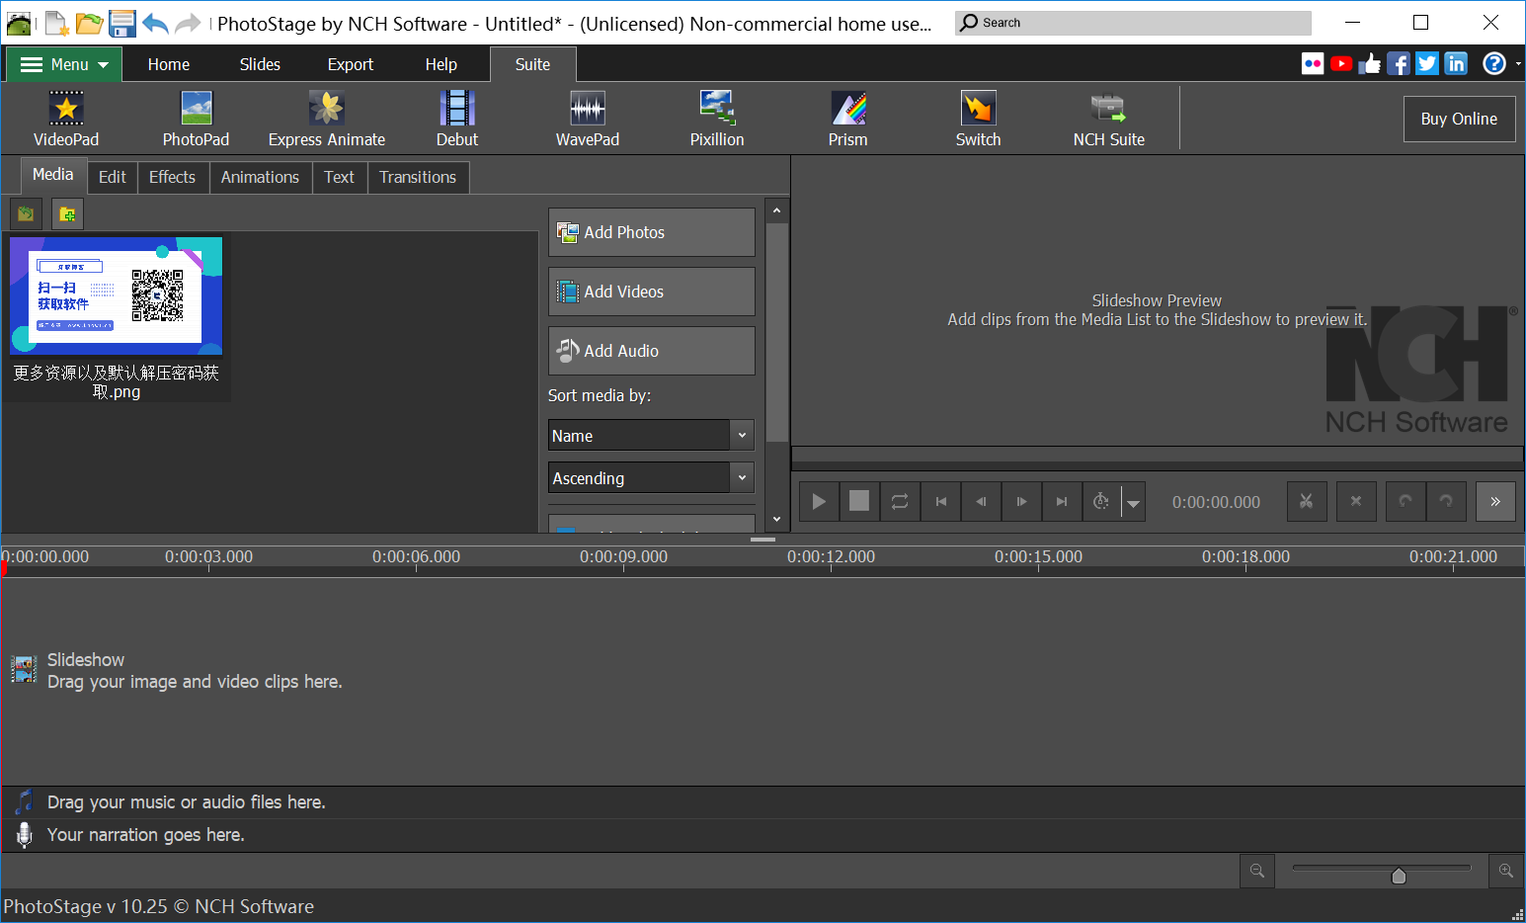Open the YouTube social icon
This screenshot has width=1526, height=923.
pos(1341,64)
